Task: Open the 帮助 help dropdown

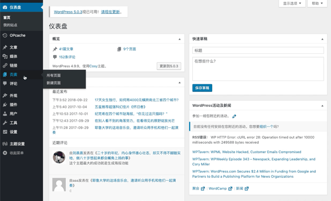Action: click(x=317, y=3)
